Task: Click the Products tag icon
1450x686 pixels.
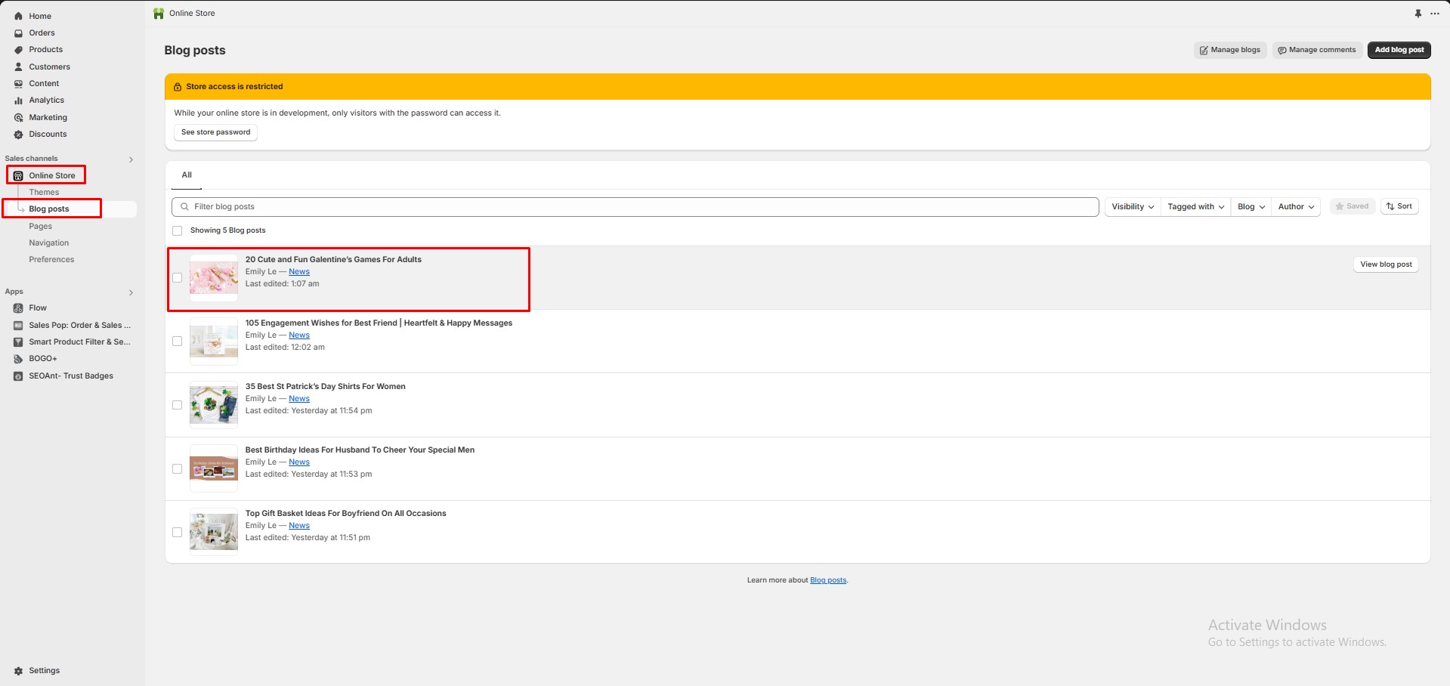Action: pyautogui.click(x=18, y=50)
